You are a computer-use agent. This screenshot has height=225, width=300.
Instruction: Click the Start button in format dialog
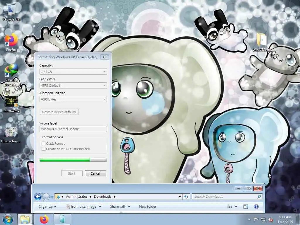[72, 173]
